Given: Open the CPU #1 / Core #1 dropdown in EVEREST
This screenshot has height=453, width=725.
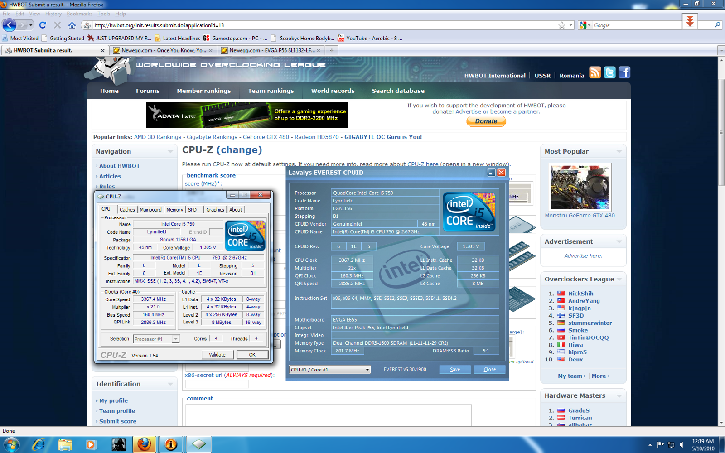Looking at the screenshot, I should click(330, 370).
